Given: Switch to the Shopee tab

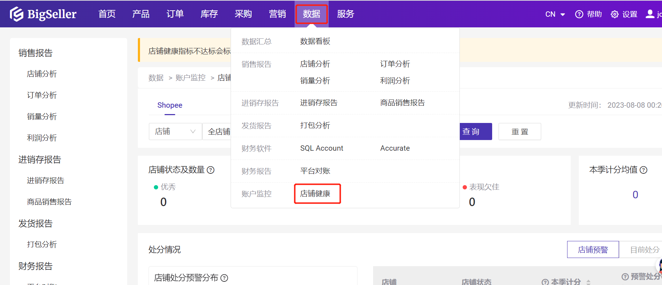Looking at the screenshot, I should pos(169,105).
